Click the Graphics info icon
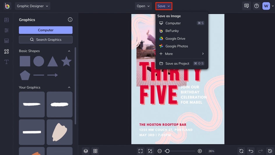Screen dimensions: 275x155 point(70,20)
